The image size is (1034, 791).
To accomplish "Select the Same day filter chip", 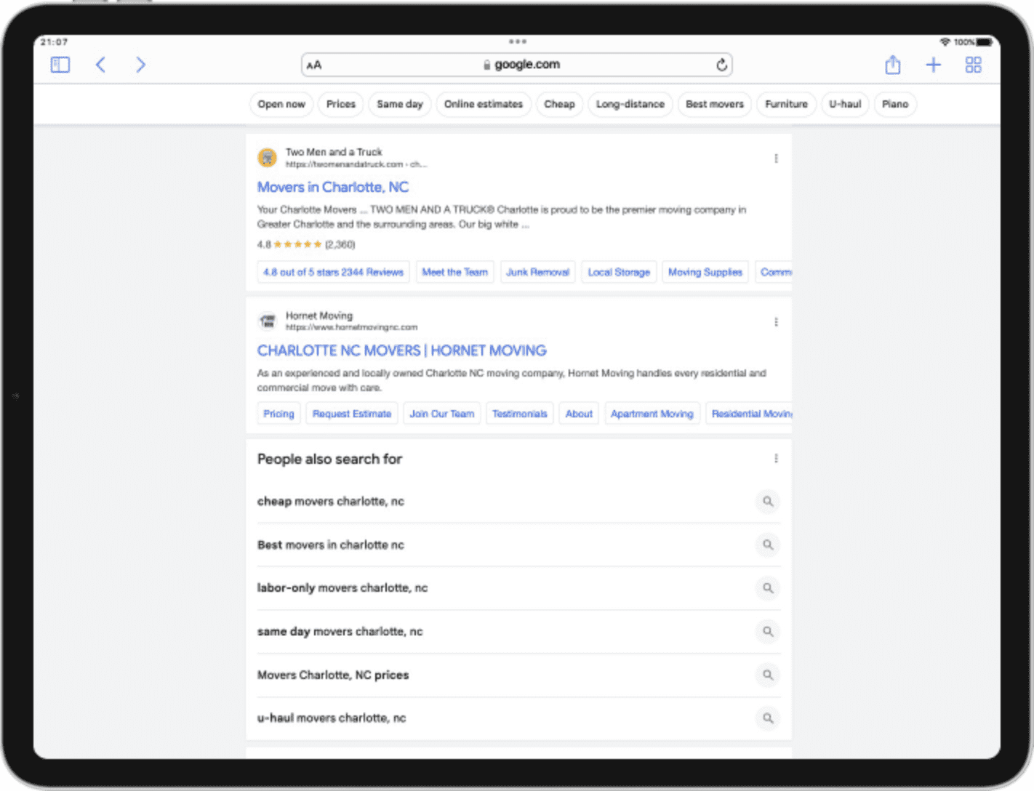I will click(x=400, y=104).
